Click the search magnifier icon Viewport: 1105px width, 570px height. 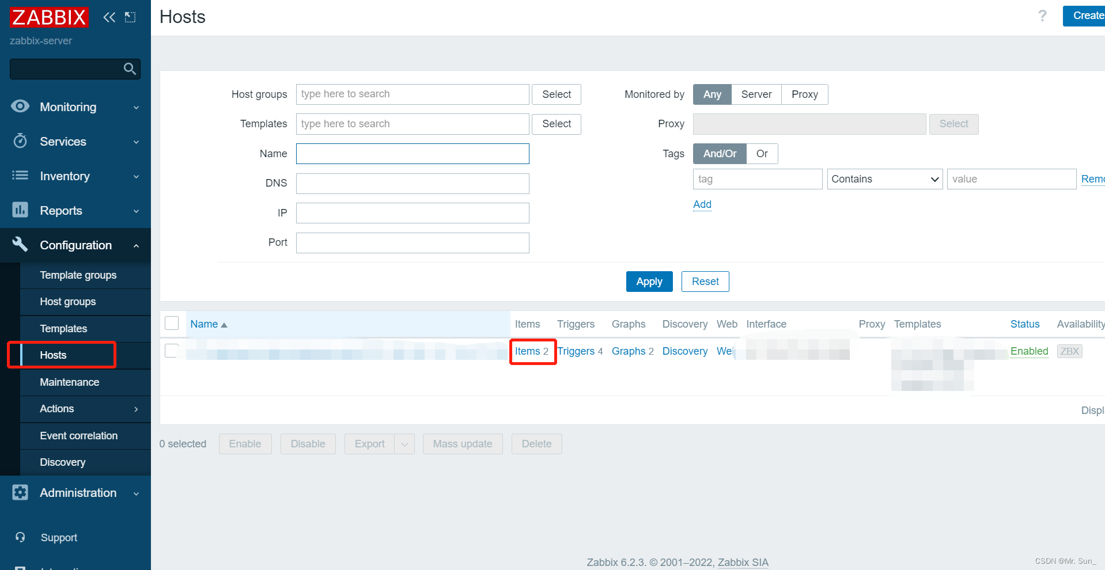(129, 69)
